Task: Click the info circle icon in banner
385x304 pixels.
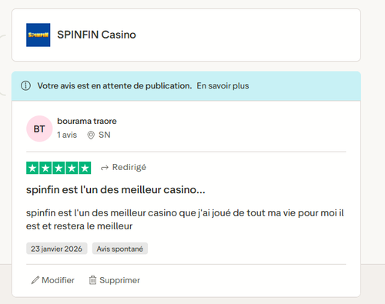Action: [x=25, y=85]
